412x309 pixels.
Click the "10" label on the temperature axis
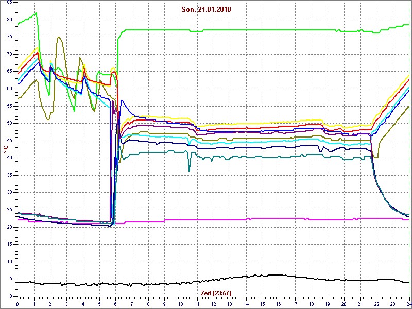click(x=9, y=262)
